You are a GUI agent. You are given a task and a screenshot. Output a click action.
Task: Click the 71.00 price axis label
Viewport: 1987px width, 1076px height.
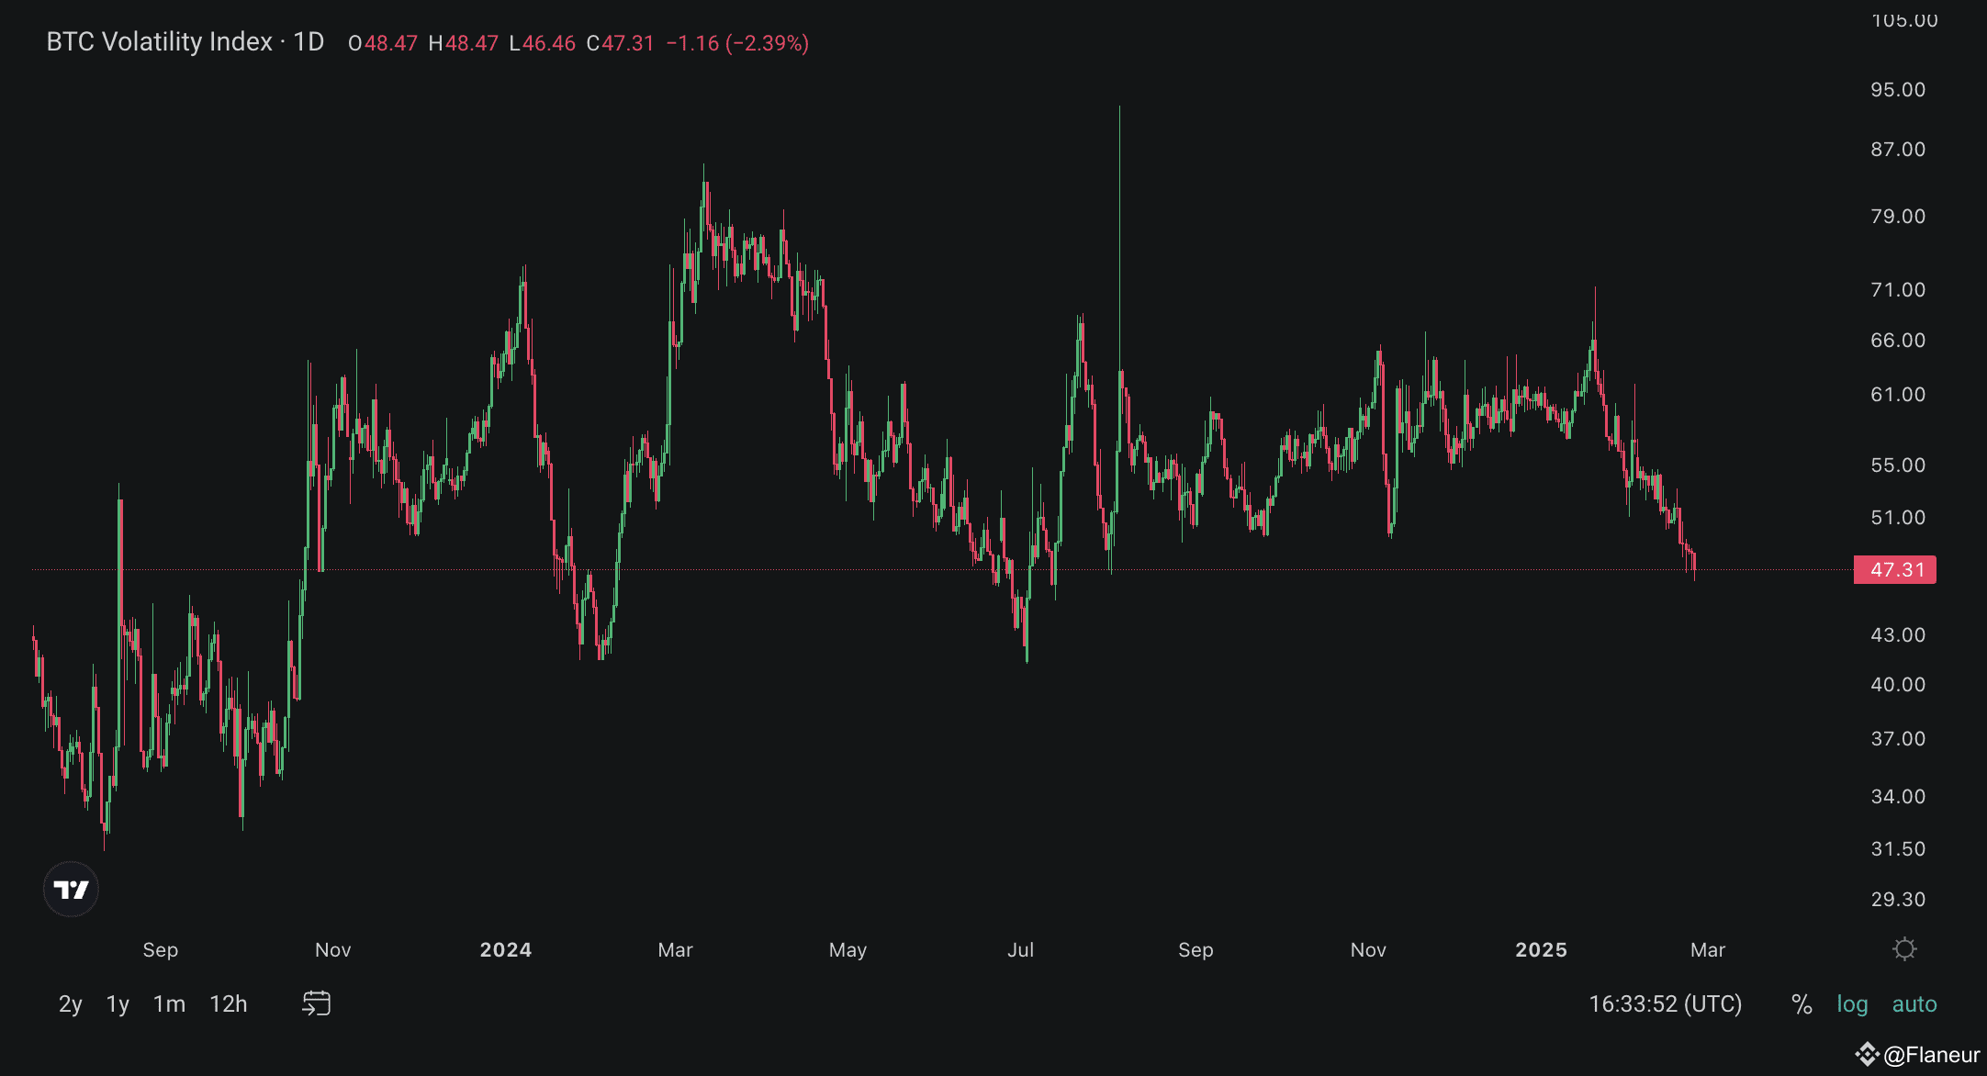(1898, 290)
